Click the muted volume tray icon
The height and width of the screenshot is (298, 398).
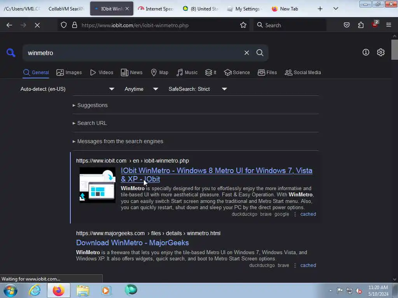point(359,291)
